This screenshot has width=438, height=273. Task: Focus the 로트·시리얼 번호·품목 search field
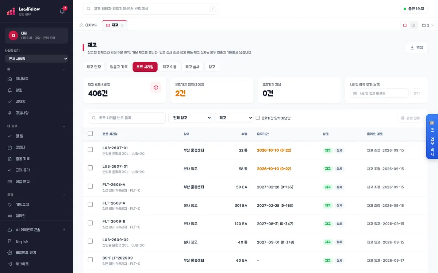click(127, 118)
